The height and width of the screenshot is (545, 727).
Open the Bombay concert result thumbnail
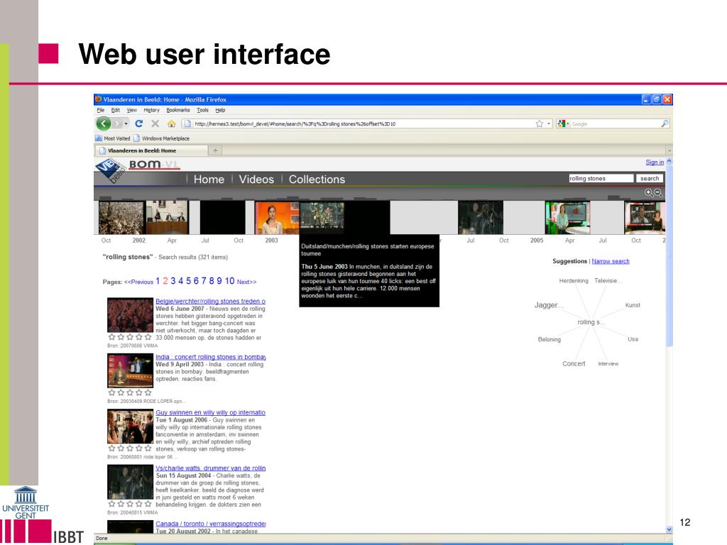pos(131,370)
